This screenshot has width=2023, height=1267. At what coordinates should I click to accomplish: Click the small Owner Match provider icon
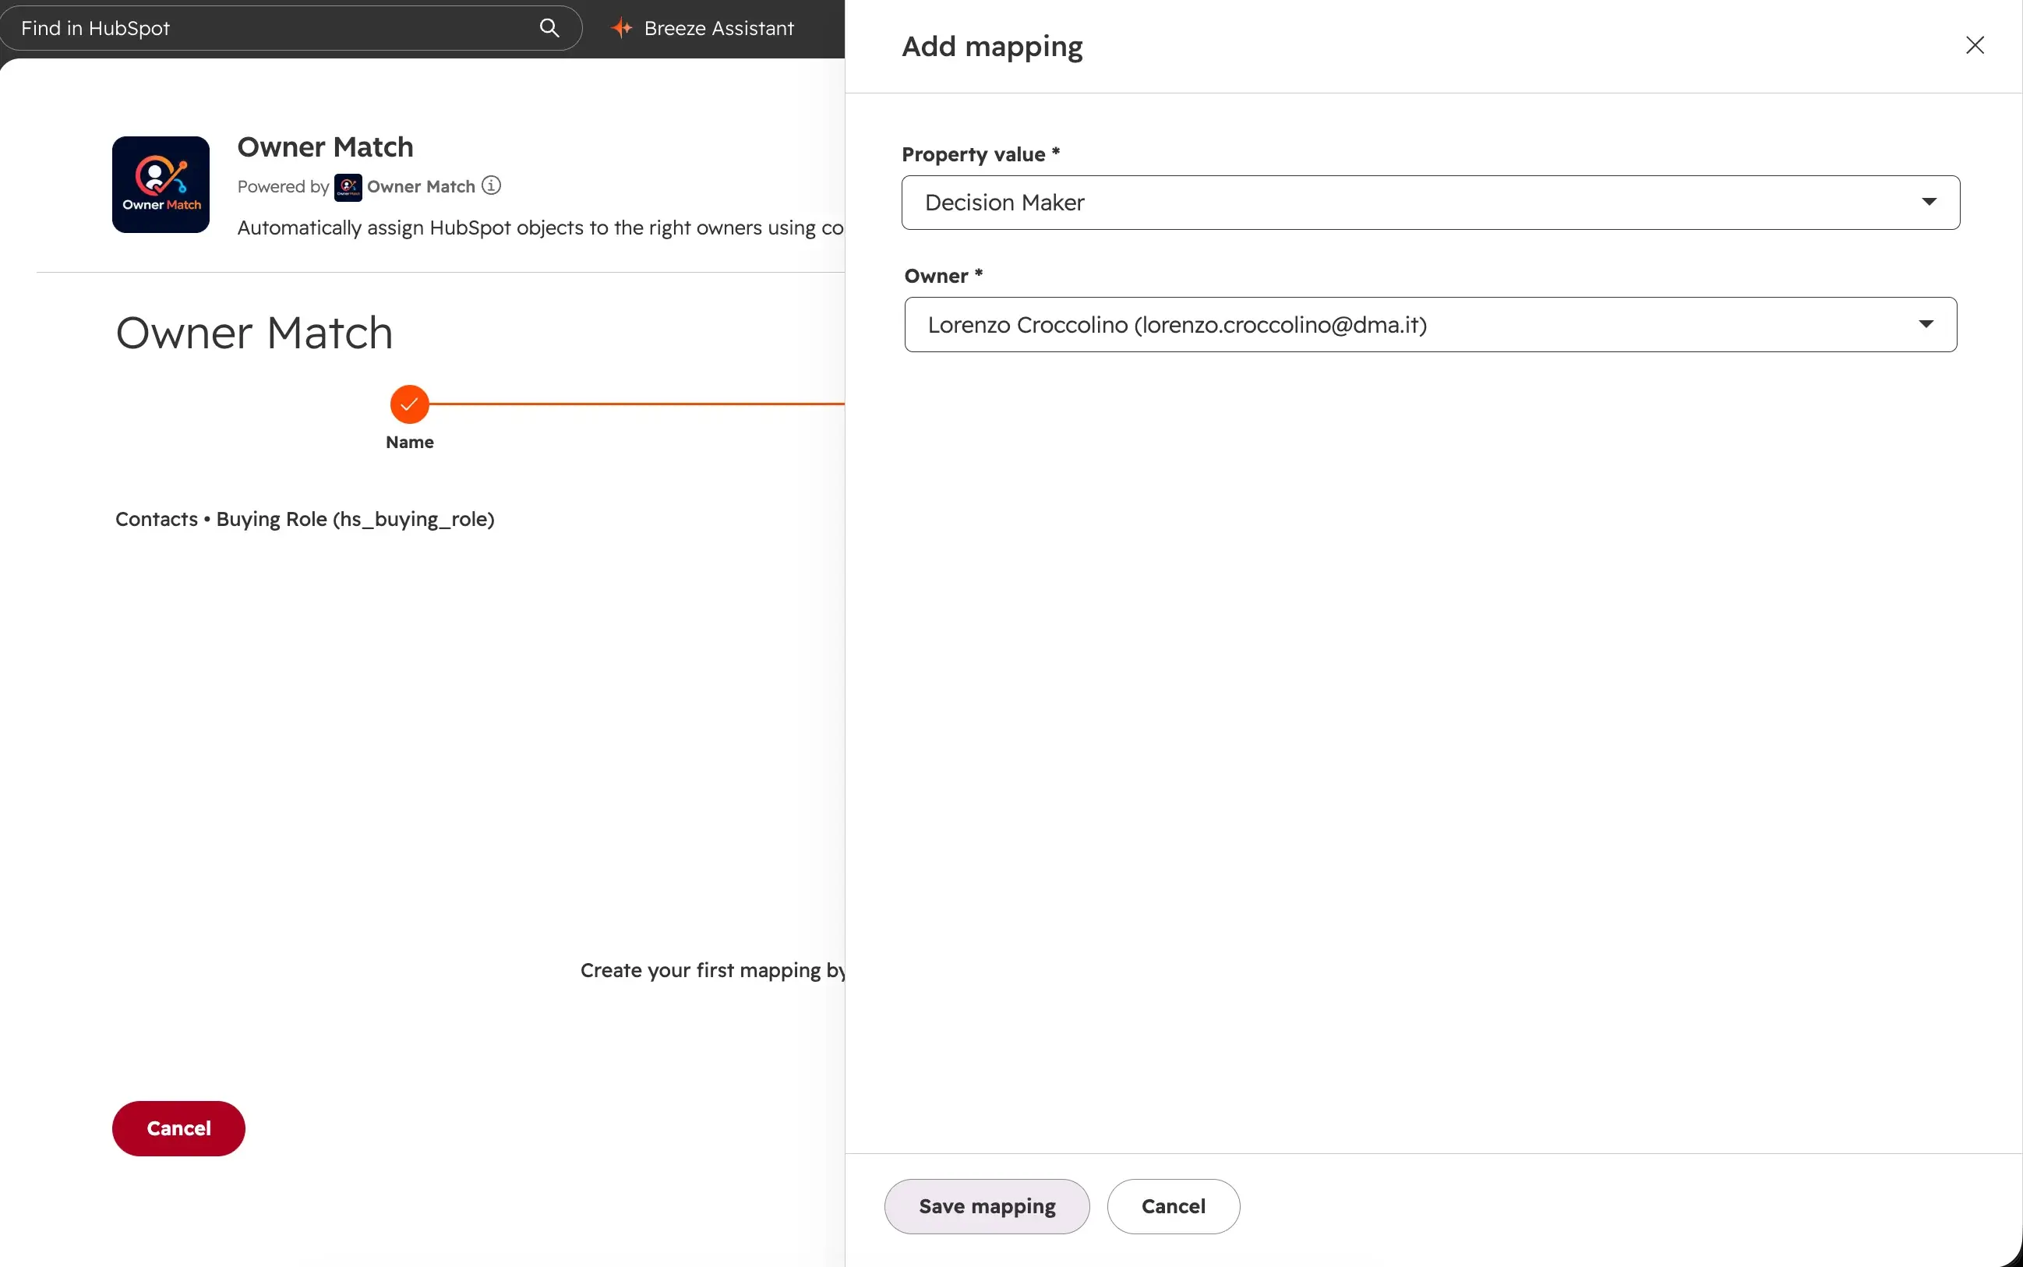pos(348,187)
